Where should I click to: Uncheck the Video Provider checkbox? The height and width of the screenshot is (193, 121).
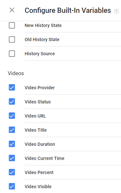pyautogui.click(x=12, y=87)
